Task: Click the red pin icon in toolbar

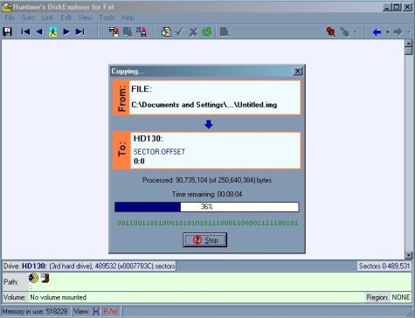Action: 331,31
